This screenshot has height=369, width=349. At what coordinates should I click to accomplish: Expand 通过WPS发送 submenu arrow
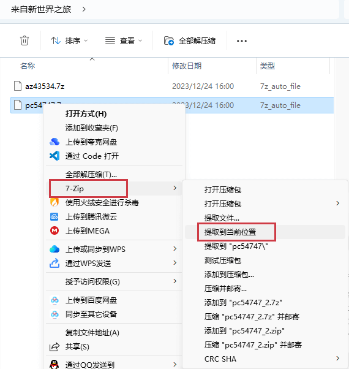174,263
